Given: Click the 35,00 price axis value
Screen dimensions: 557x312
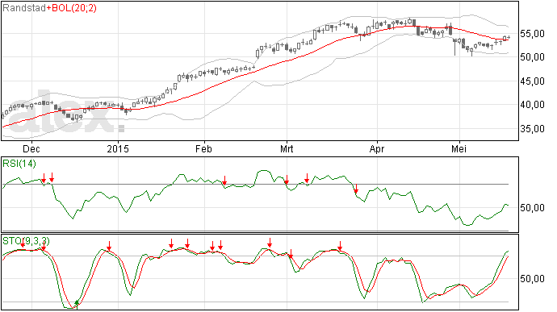Looking at the screenshot, I should point(532,129).
